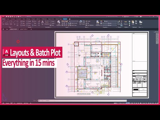Open the Start file tab

(x=7, y=29)
